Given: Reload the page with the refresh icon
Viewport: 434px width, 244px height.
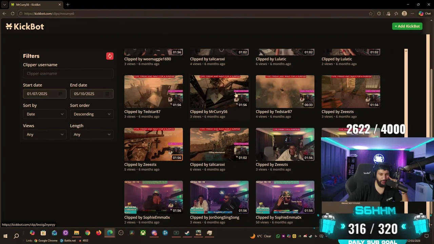Looking at the screenshot, I should [x=13, y=14].
